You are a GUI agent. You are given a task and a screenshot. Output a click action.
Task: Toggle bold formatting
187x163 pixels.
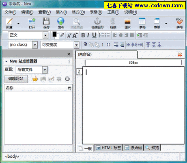[x=83, y=35]
